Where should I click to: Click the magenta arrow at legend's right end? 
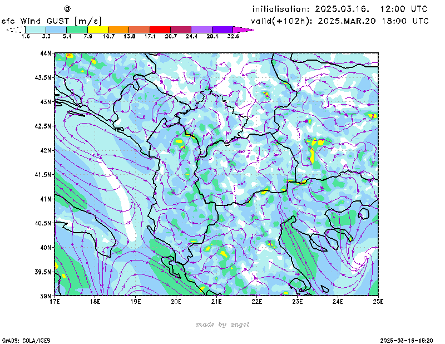click(x=243, y=29)
